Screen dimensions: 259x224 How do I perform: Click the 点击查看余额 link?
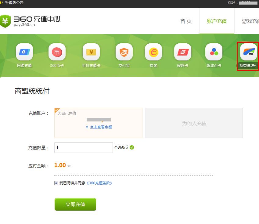click(x=101, y=127)
